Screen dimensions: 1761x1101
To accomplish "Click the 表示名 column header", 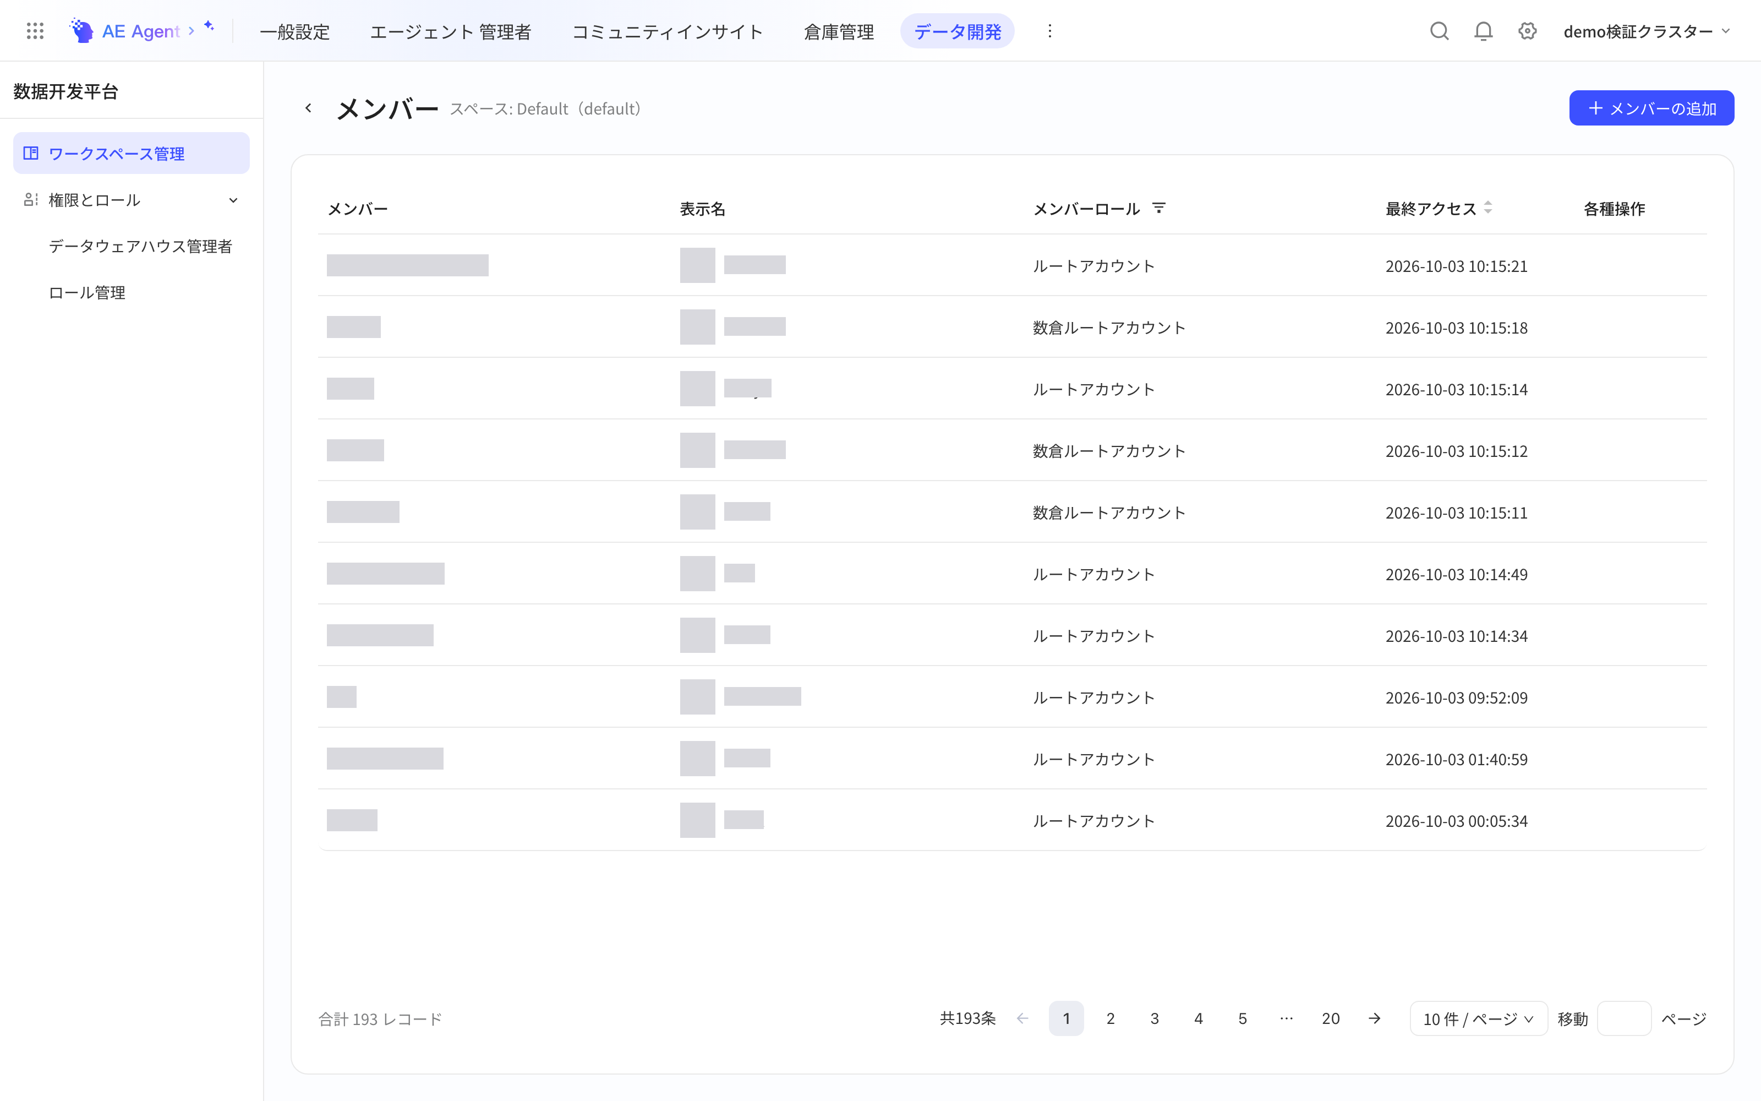I will (702, 209).
